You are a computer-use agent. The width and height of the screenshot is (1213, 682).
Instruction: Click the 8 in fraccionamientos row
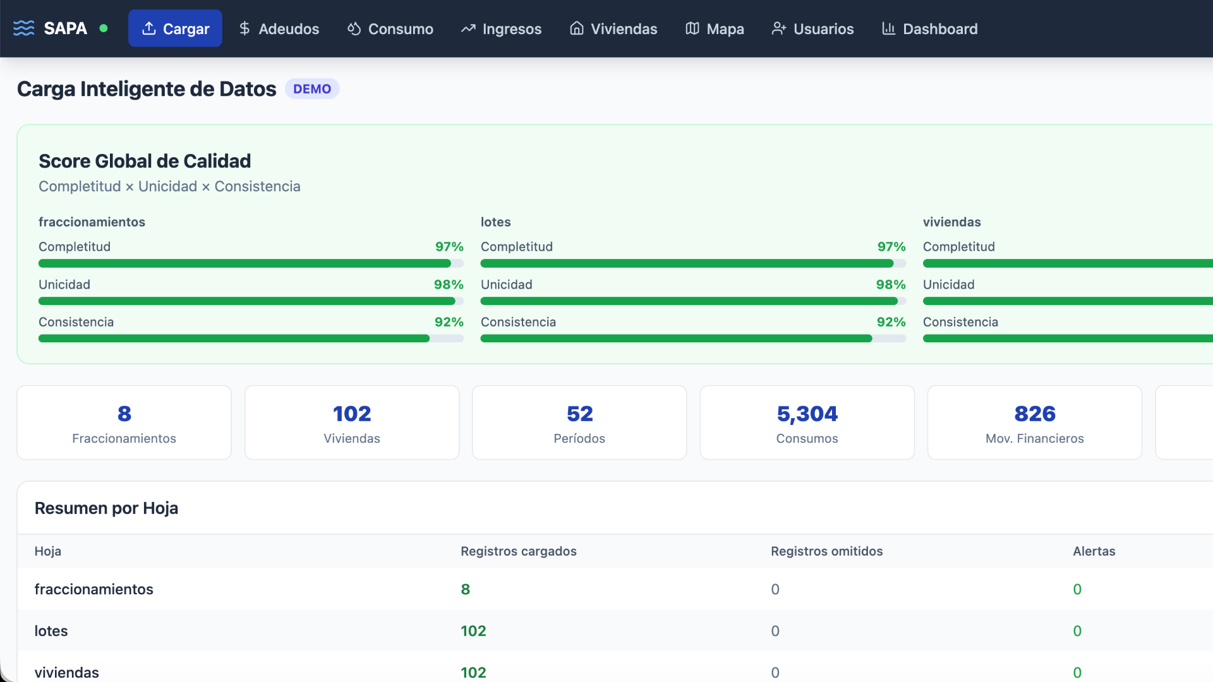coord(466,589)
